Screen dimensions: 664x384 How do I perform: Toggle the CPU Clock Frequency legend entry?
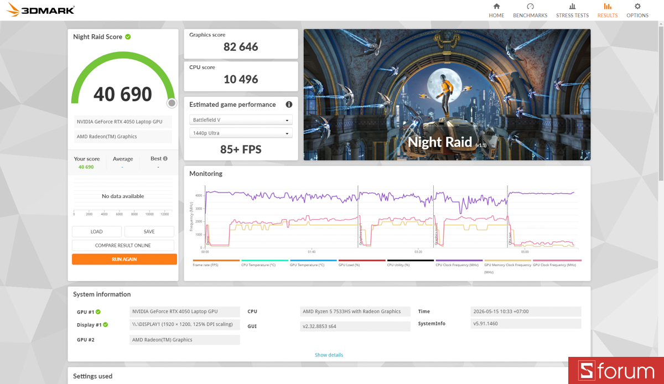[x=459, y=263]
